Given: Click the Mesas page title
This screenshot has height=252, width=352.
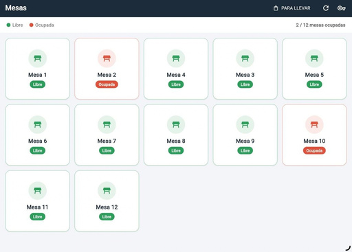Looking at the screenshot, I should [16, 8].
